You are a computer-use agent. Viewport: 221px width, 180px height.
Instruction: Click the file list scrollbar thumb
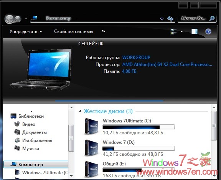(214, 126)
